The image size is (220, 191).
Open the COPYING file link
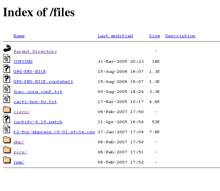tap(23, 62)
